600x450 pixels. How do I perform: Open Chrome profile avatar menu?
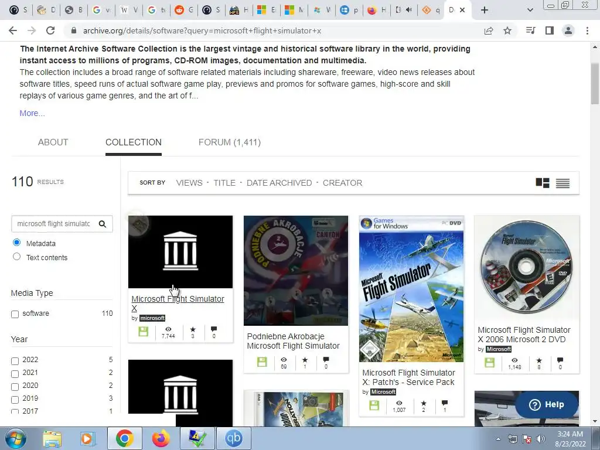(568, 30)
